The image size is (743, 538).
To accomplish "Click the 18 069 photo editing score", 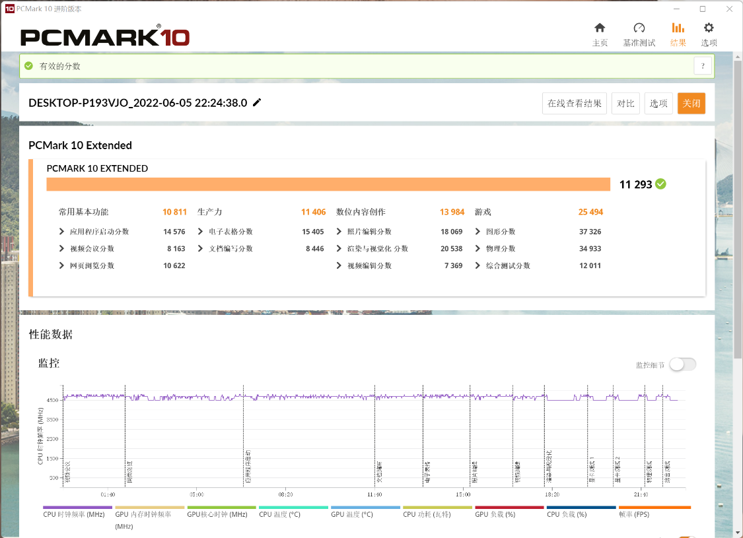I will pyautogui.click(x=452, y=232).
